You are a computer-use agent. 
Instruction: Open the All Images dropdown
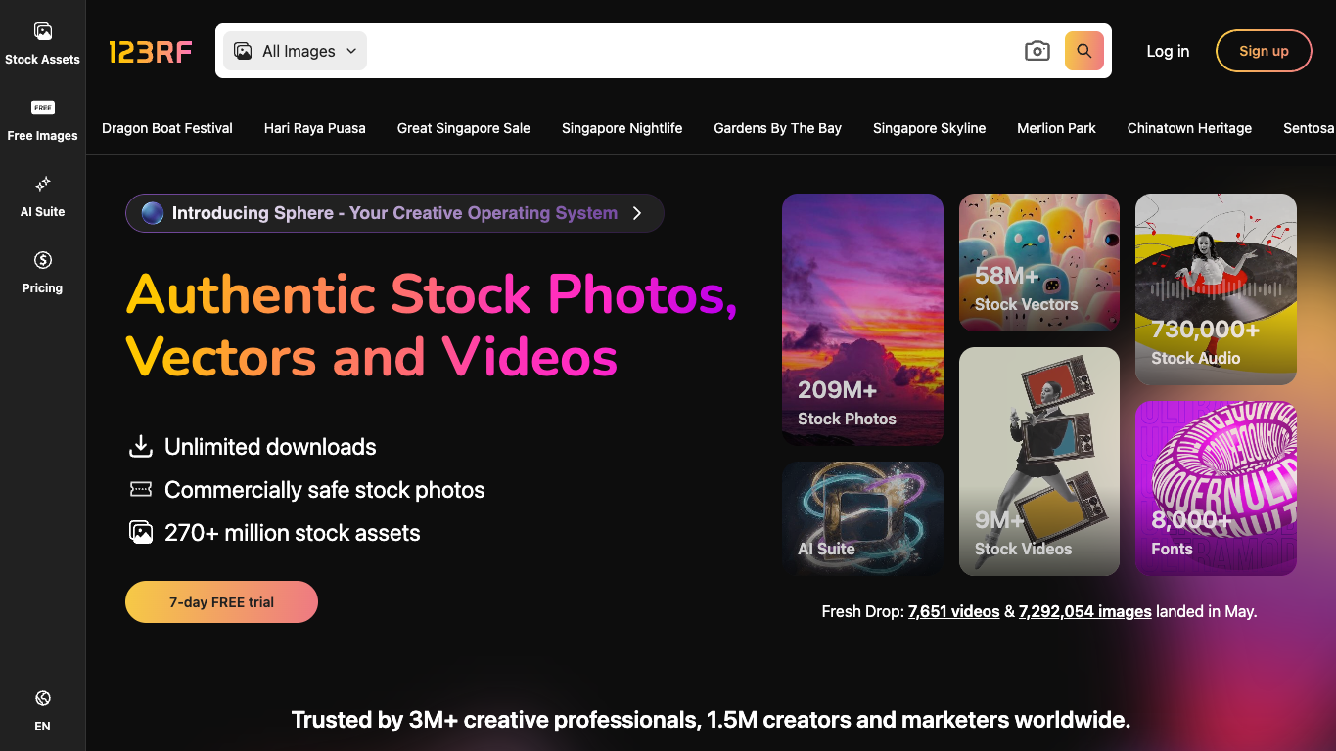(x=296, y=51)
